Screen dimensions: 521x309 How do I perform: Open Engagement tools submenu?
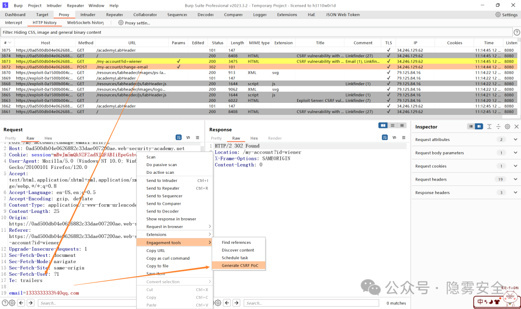click(175, 242)
